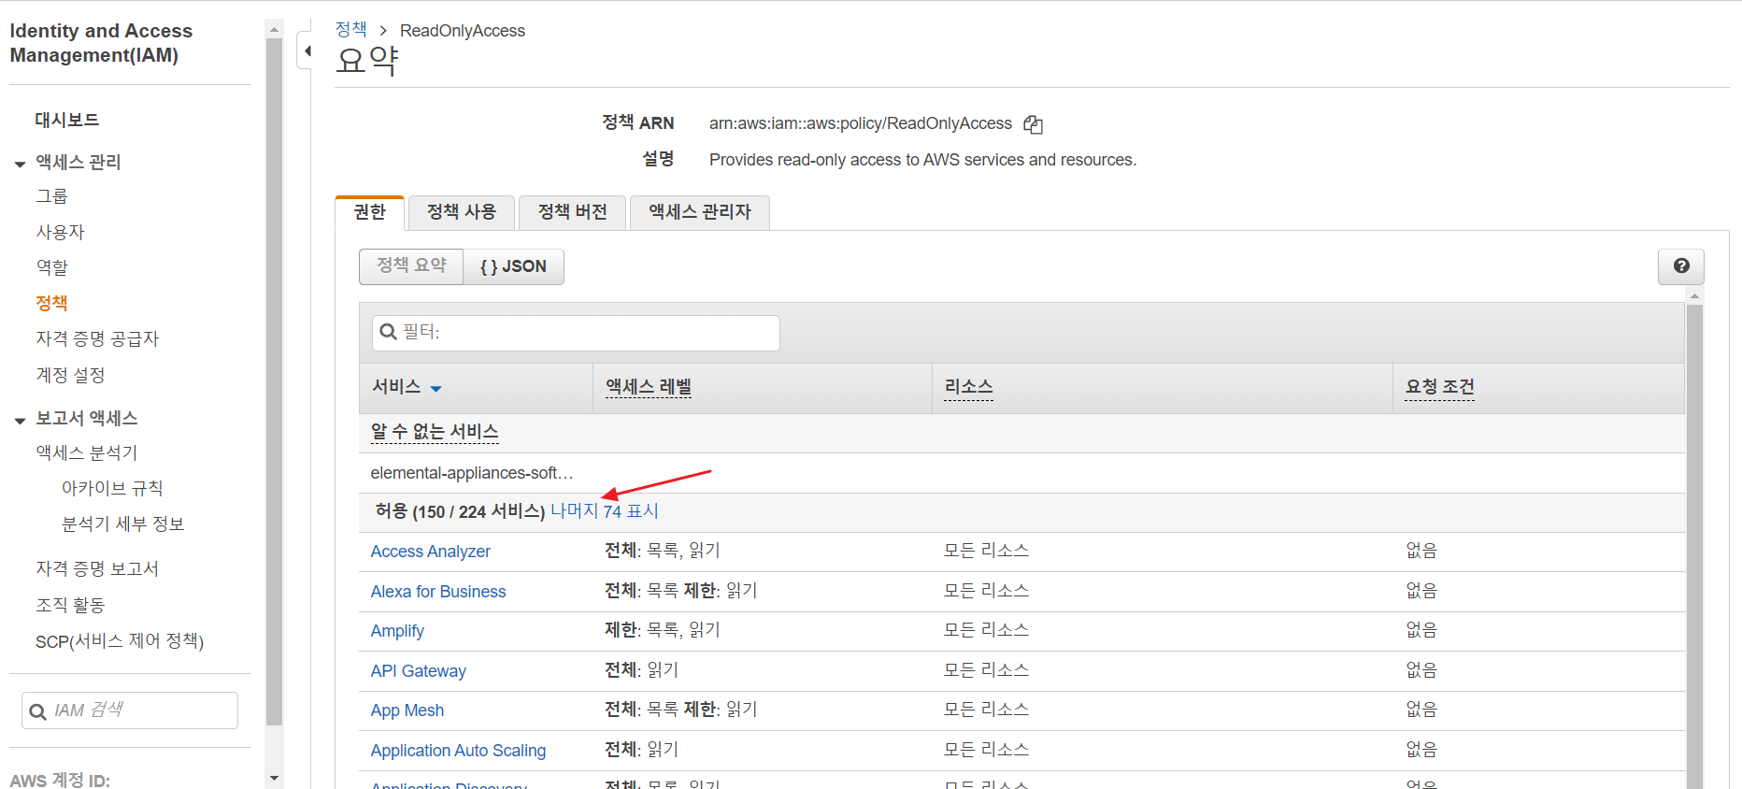
Task: Toggle sort using the 서비스 column arrow
Action: coord(435,388)
